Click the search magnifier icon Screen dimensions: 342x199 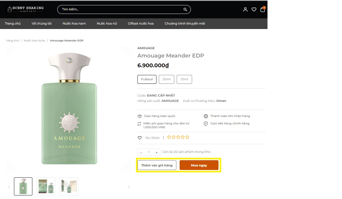pos(185,9)
